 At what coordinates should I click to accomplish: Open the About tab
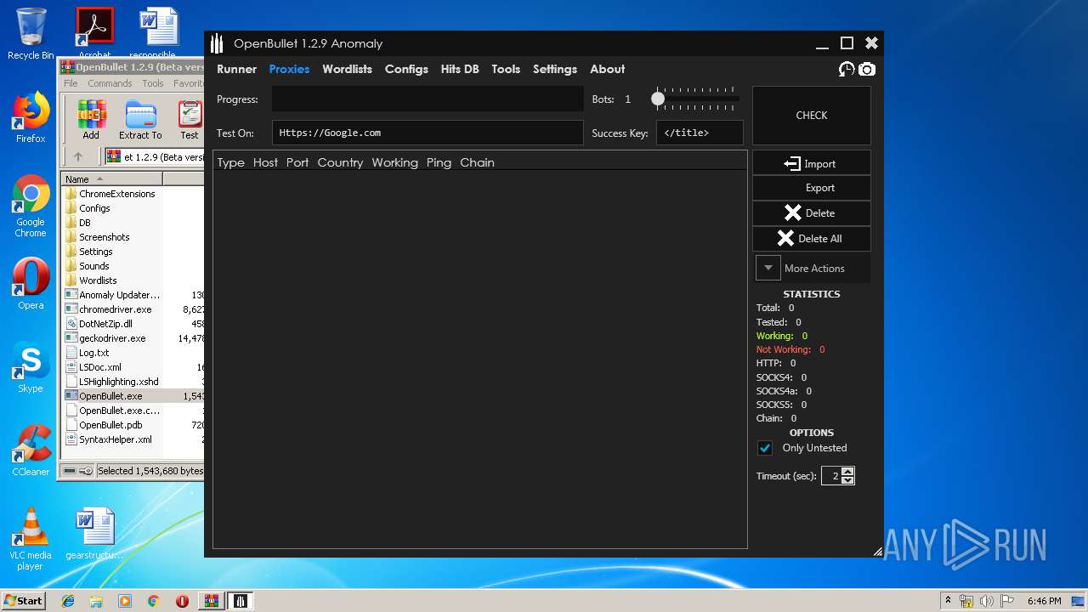pyautogui.click(x=607, y=69)
